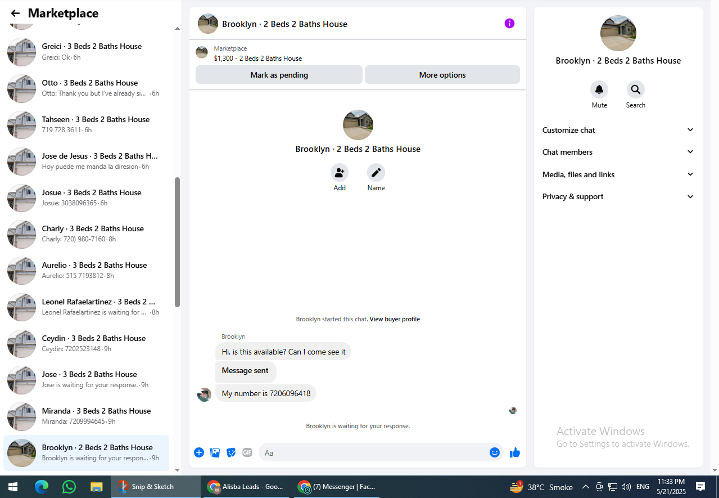719x498 pixels.
Task: Open Windows Start menu
Action: point(12,487)
